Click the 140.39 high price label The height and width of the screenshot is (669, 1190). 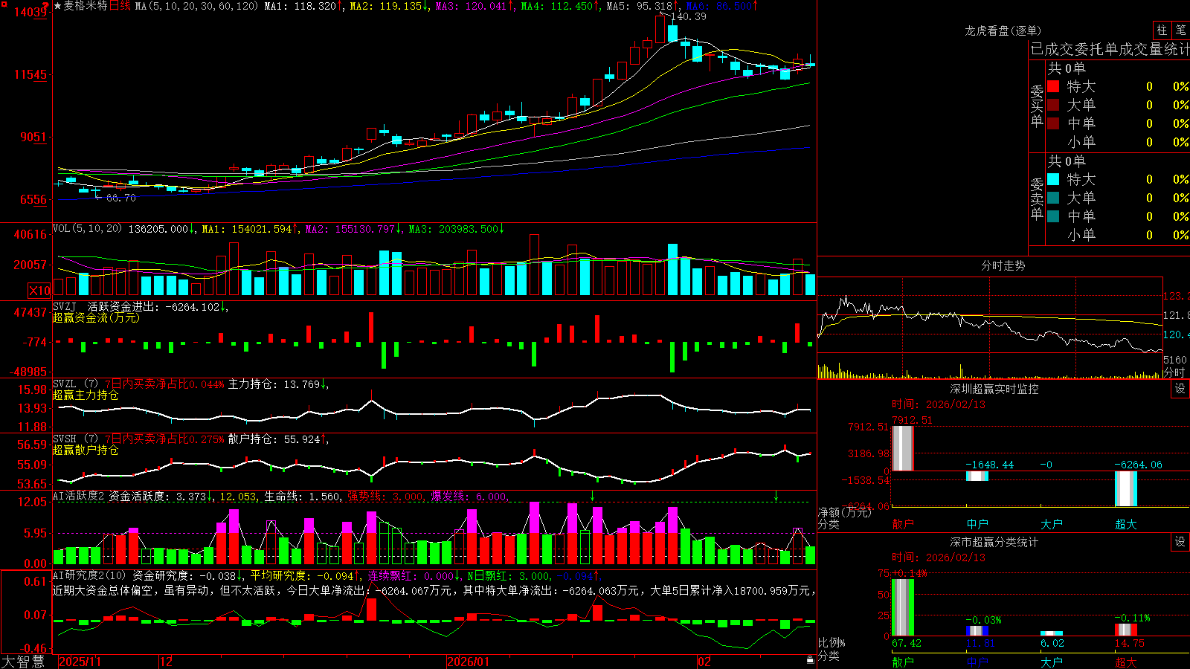(x=689, y=16)
